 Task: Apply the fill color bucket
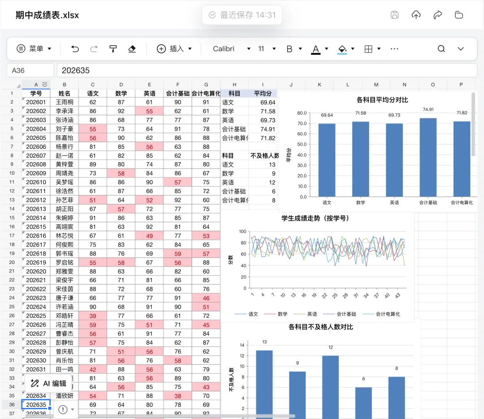pyautogui.click(x=342, y=49)
